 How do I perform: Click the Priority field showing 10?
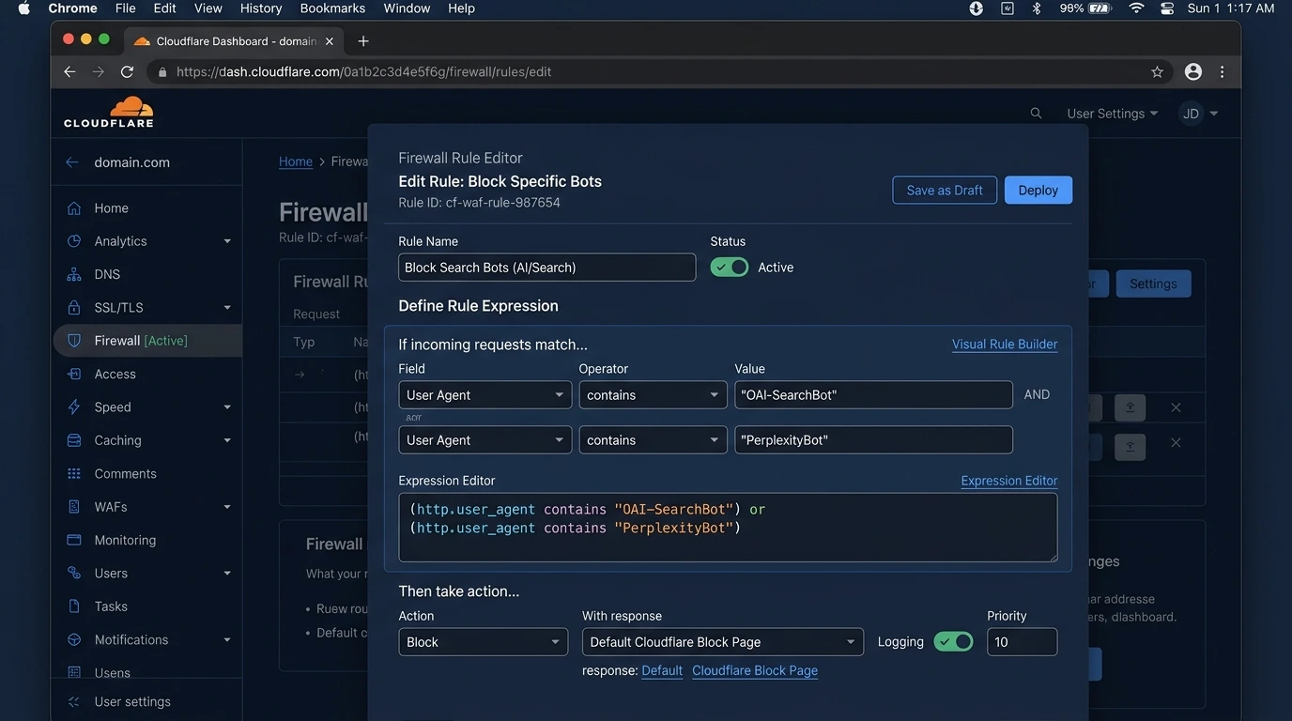click(x=1023, y=642)
